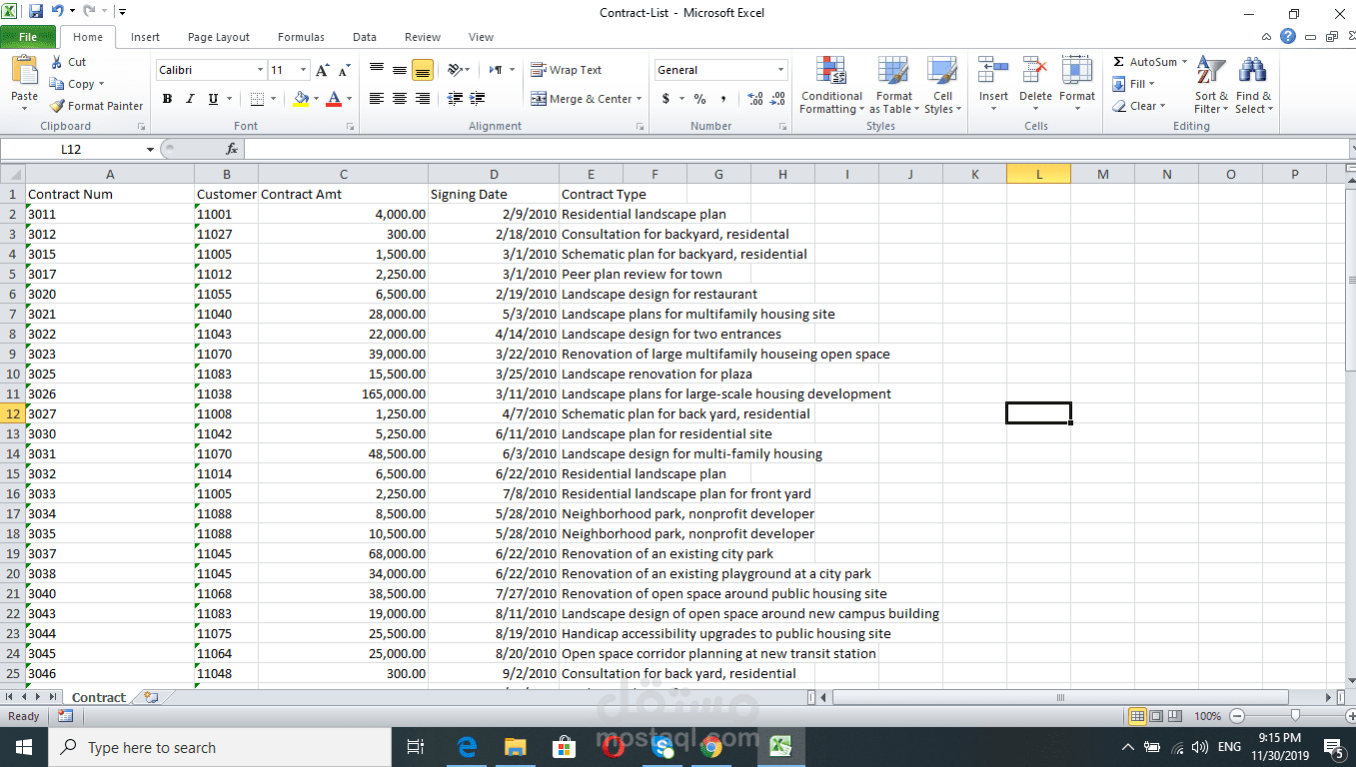1356x767 pixels.
Task: Click the zoom slider handle
Action: 1295,715
